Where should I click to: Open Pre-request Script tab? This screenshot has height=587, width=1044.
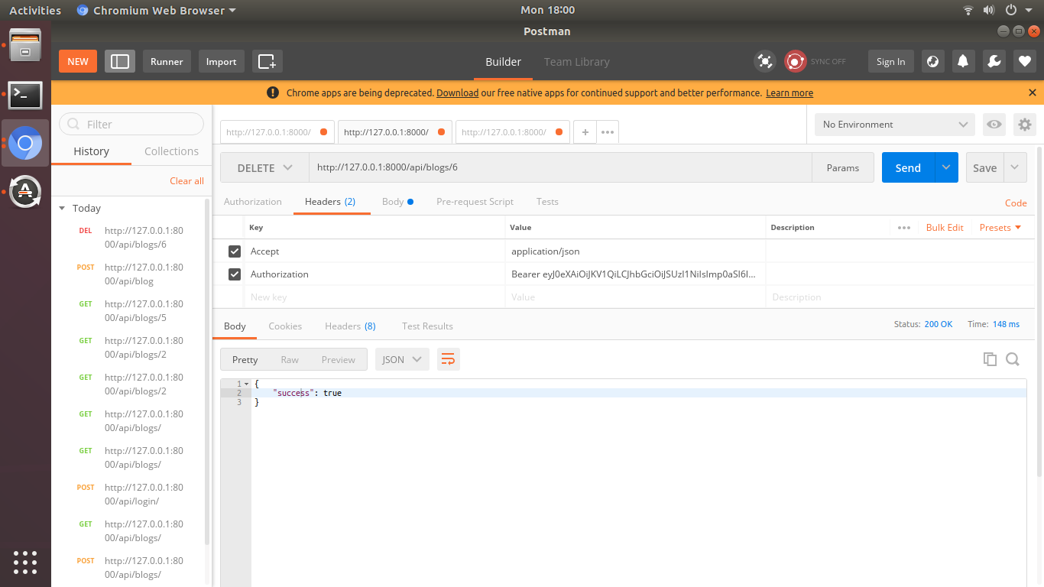click(475, 202)
